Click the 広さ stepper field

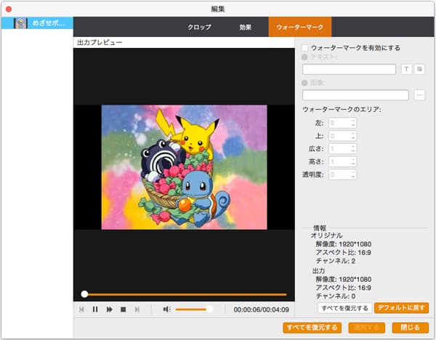click(342, 149)
